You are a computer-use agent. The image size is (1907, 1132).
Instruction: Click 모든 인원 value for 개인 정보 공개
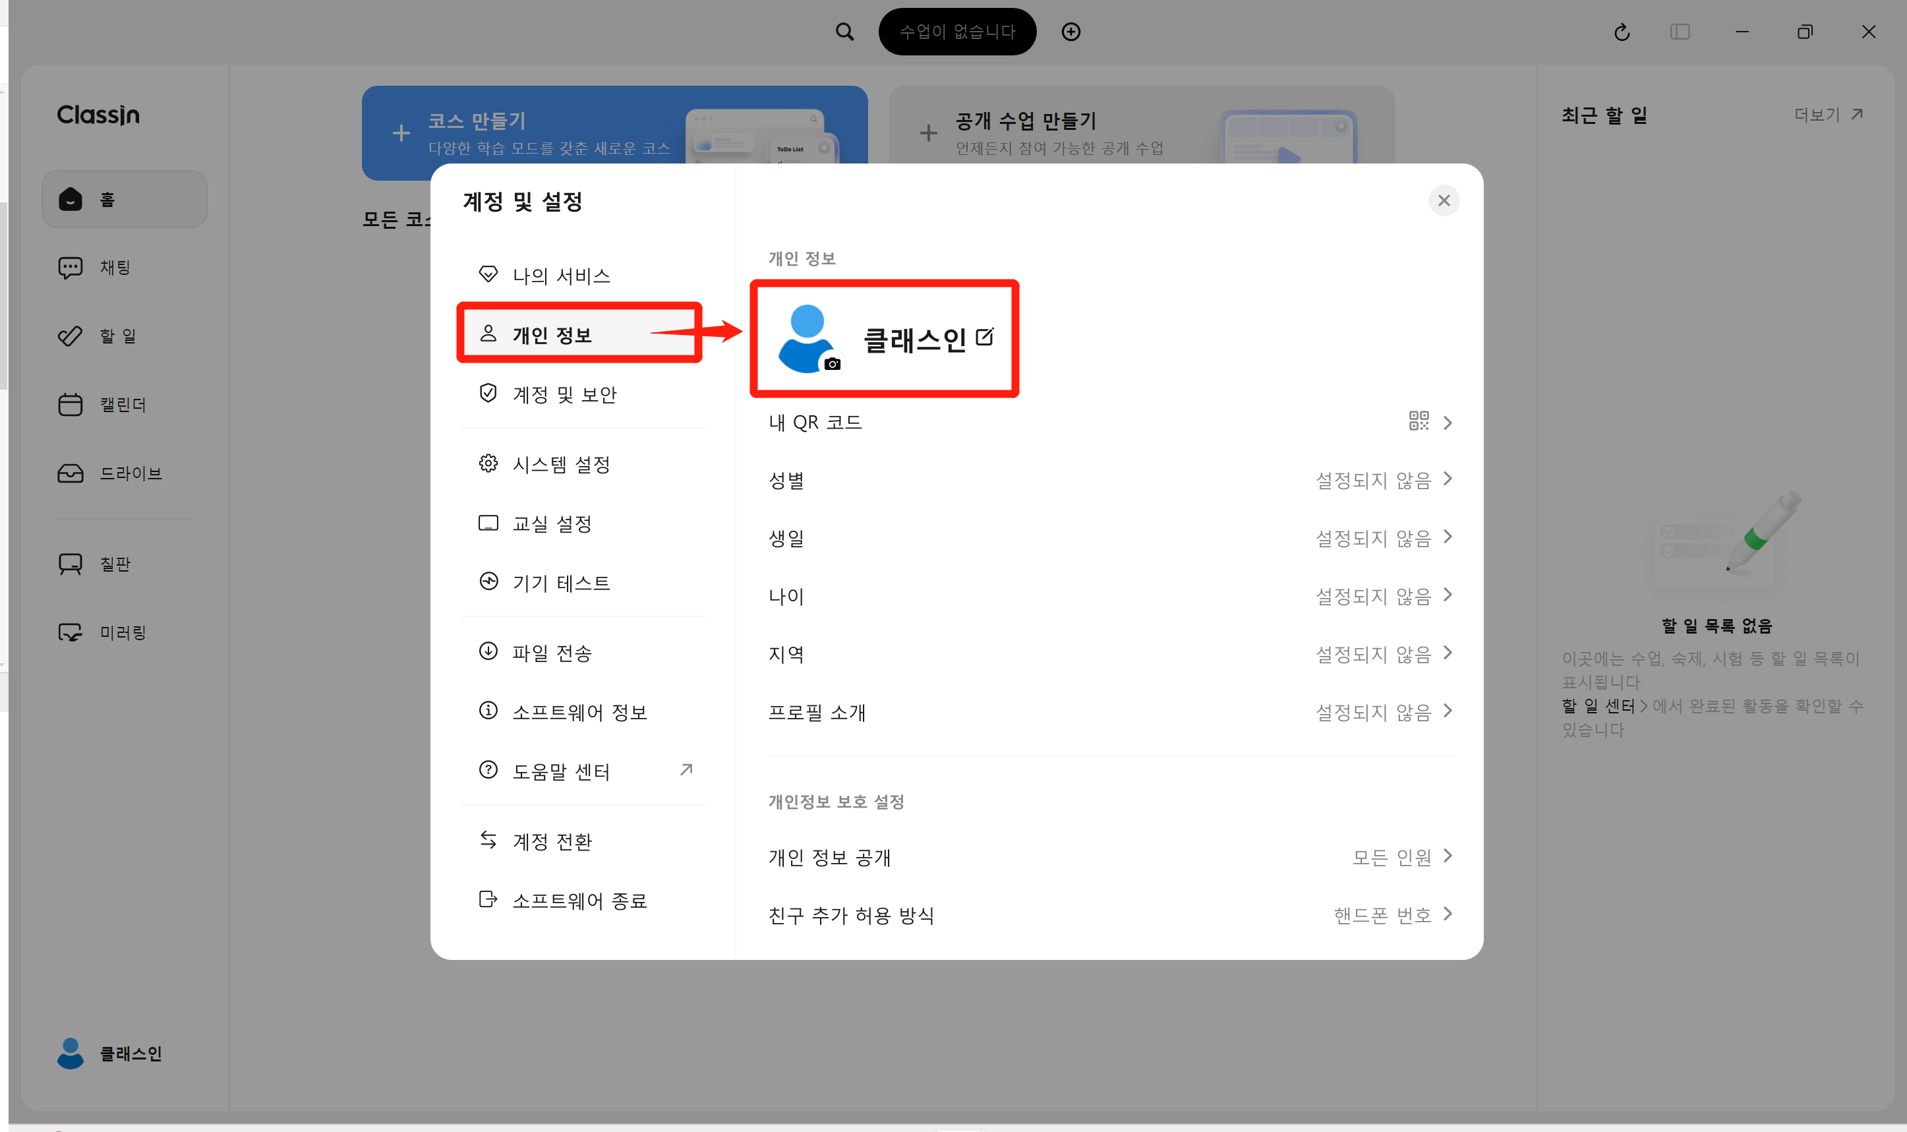click(1392, 857)
